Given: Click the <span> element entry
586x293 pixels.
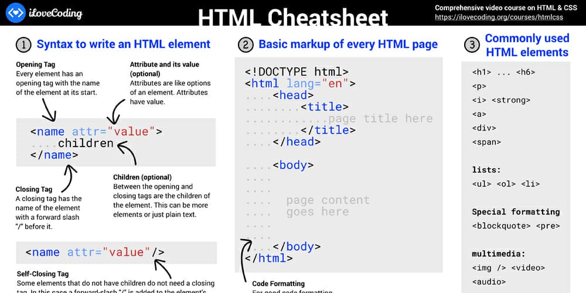Looking at the screenshot, I should 486,142.
